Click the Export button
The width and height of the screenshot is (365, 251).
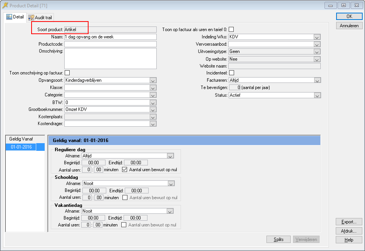[349, 222]
